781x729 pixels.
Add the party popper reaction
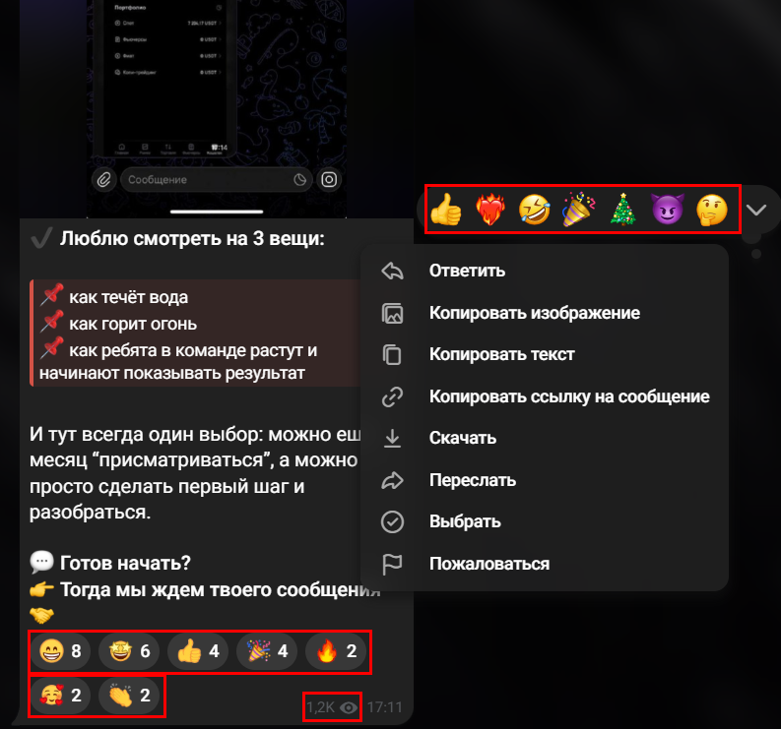[x=579, y=210]
